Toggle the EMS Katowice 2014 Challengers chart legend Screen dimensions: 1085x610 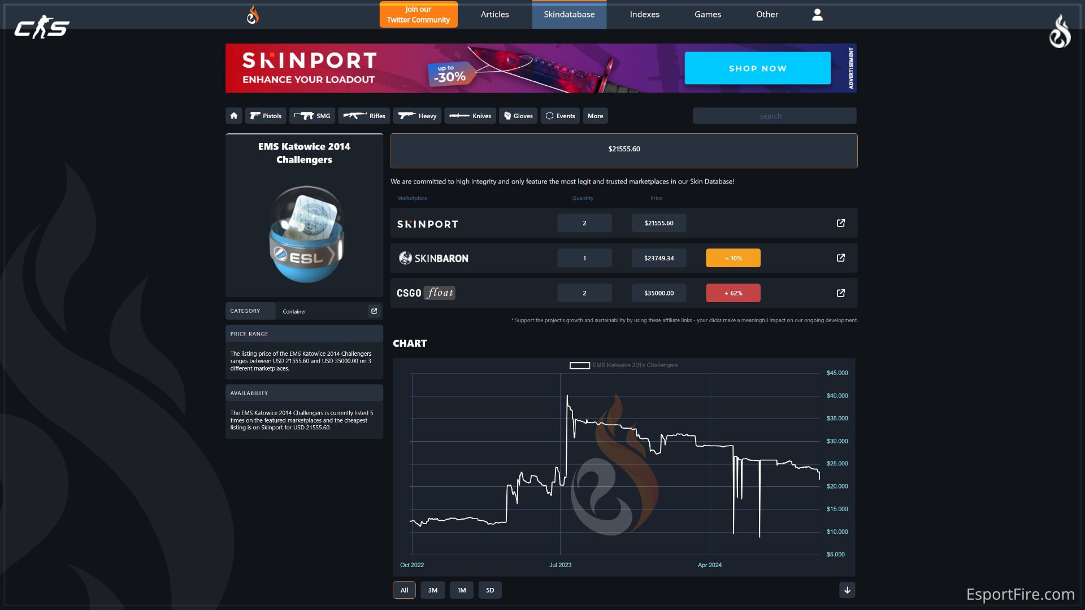tap(624, 365)
